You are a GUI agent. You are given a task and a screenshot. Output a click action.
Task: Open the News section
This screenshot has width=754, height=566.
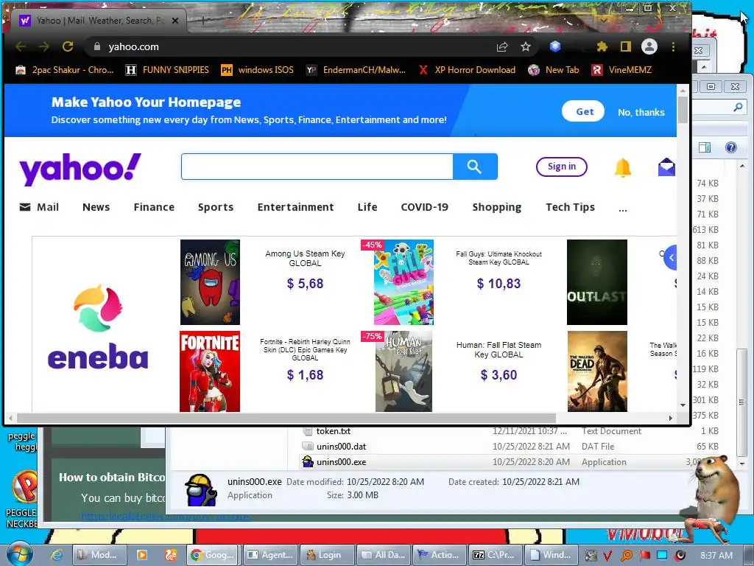coord(96,207)
